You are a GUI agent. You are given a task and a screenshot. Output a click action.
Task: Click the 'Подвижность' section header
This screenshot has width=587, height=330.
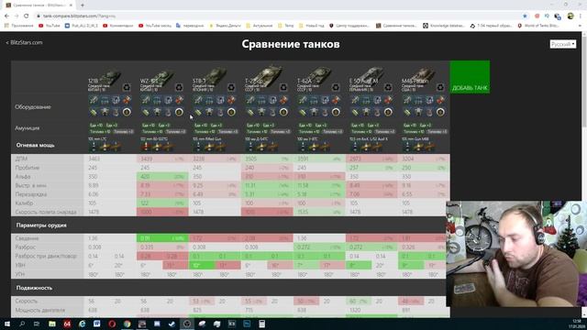coord(34,288)
